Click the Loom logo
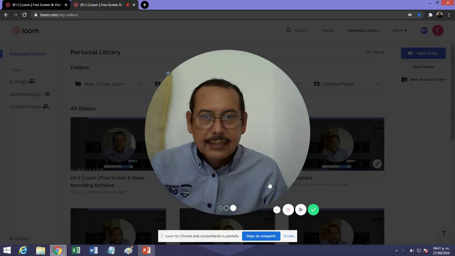The height and width of the screenshot is (256, 455). 25,31
